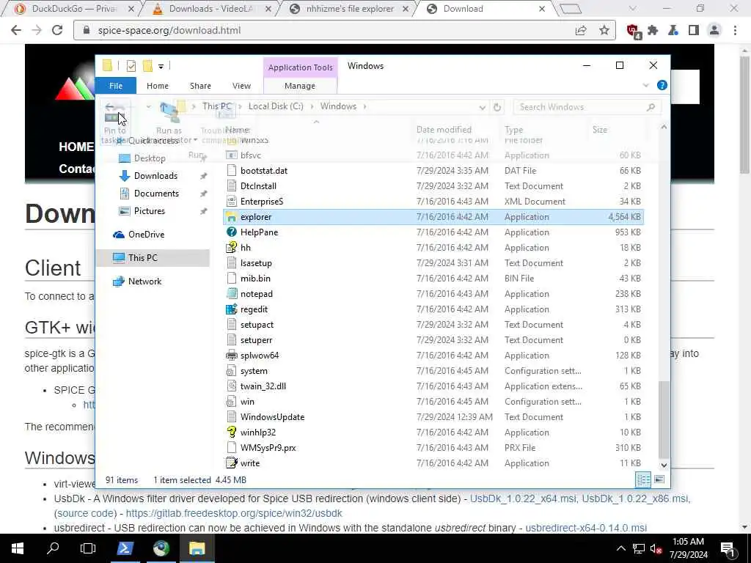
Task: Select the WindowsUpdate text document
Action: pos(433,417)
